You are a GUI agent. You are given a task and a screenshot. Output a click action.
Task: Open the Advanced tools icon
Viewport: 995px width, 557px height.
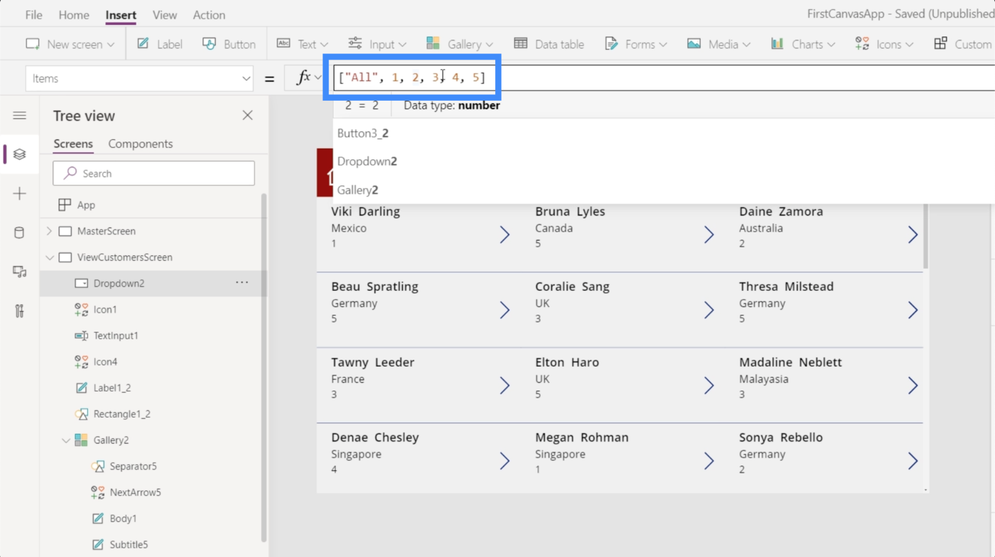20,311
